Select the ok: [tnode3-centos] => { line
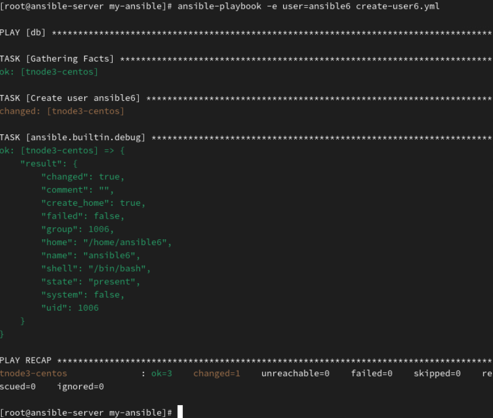This screenshot has width=493, height=418. coord(62,151)
